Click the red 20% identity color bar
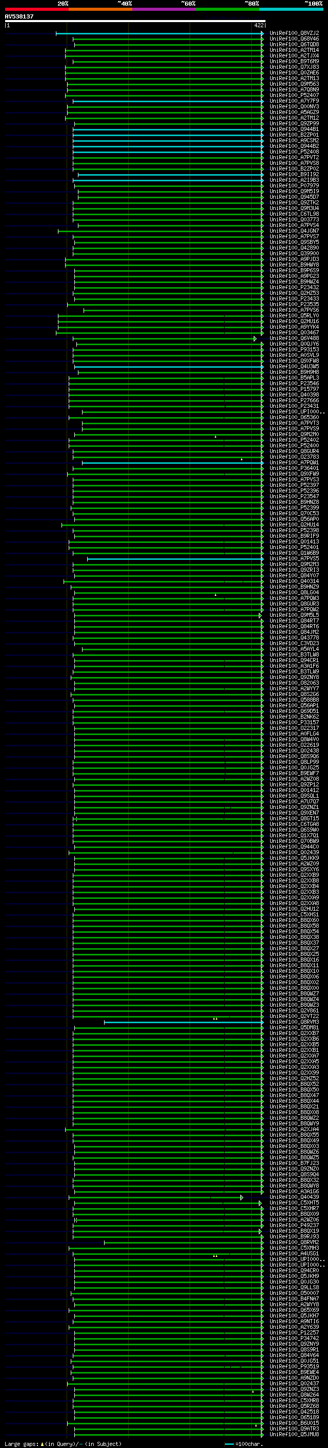 [x=36, y=9]
